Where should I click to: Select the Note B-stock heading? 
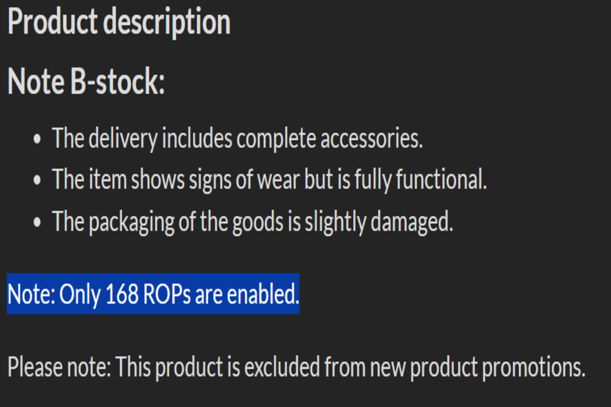86,81
